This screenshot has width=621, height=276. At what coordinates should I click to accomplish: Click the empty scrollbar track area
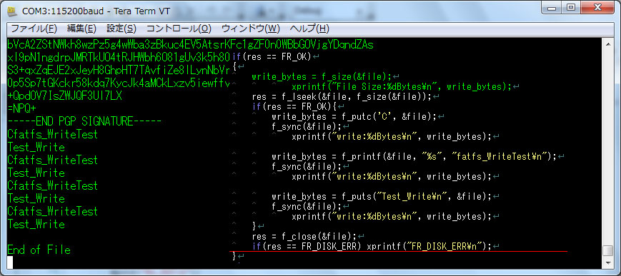(x=607, y=146)
